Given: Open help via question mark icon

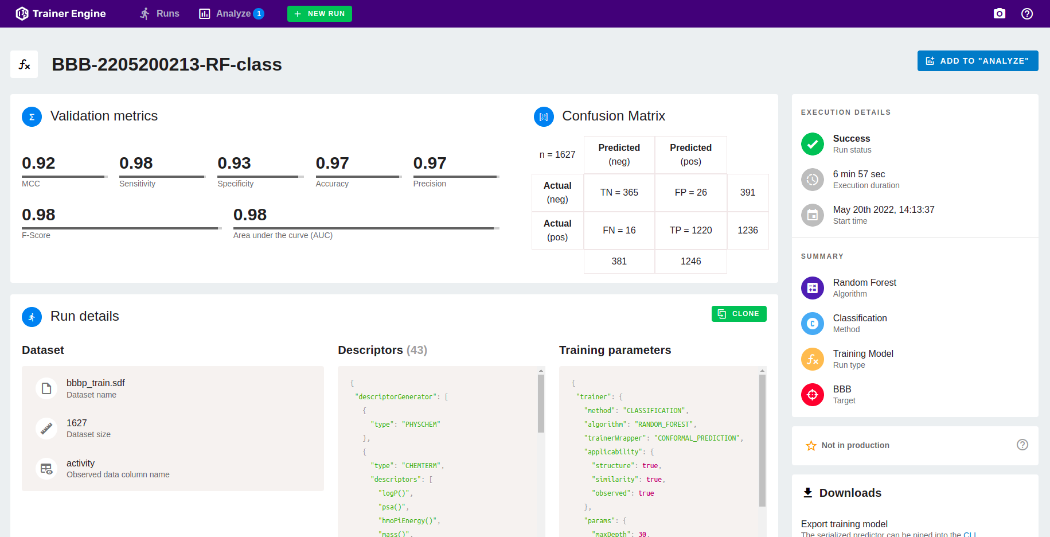Looking at the screenshot, I should 1026,14.
